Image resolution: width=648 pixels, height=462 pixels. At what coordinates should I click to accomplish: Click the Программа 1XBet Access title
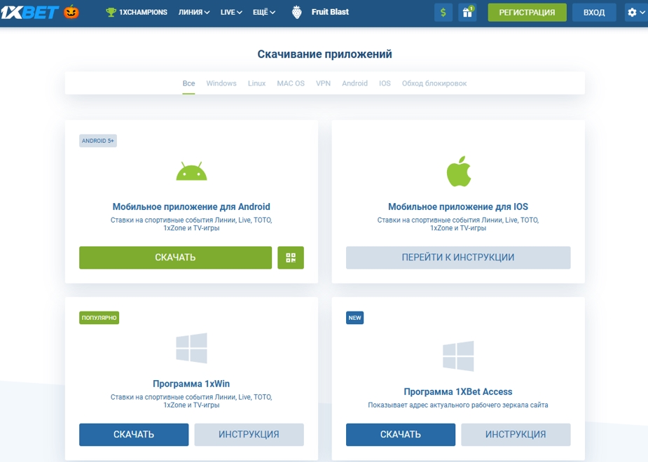pyautogui.click(x=458, y=391)
